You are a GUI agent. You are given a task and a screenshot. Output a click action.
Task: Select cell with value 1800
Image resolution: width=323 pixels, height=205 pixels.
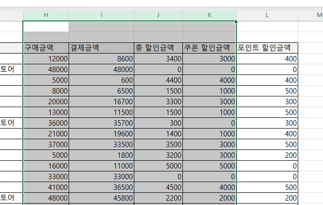coord(101,155)
